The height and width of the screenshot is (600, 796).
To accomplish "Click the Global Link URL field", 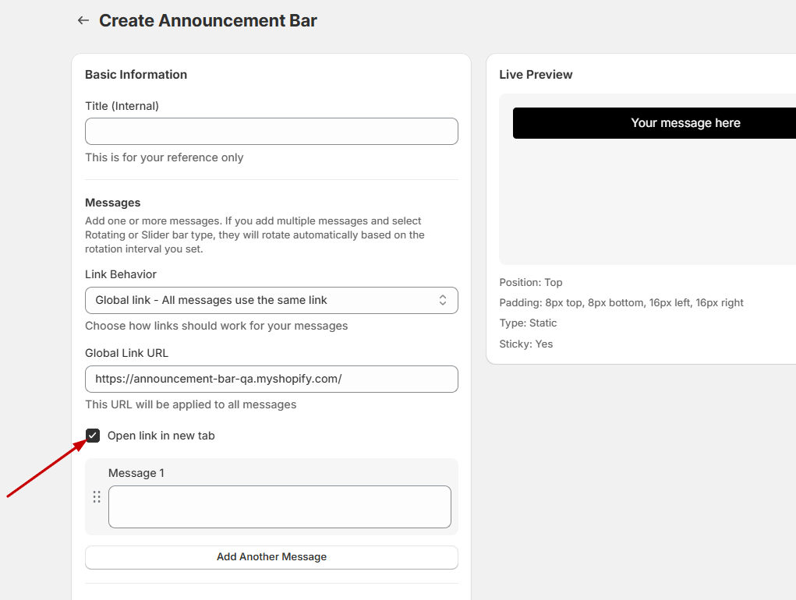I will pos(271,379).
